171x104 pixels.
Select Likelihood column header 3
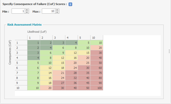point(59,38)
